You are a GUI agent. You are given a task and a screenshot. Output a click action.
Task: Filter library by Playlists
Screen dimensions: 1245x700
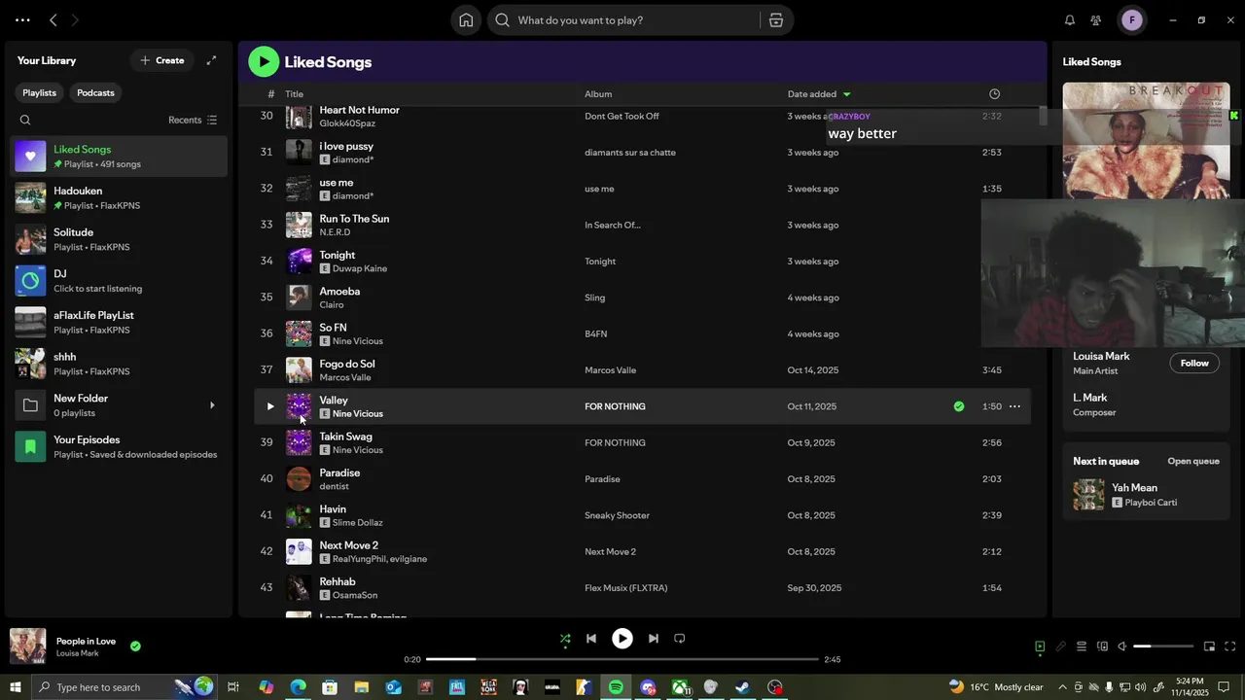(40, 92)
